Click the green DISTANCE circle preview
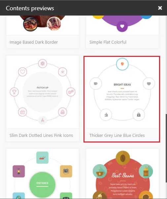The height and width of the screenshot is (199, 167). coord(42,185)
